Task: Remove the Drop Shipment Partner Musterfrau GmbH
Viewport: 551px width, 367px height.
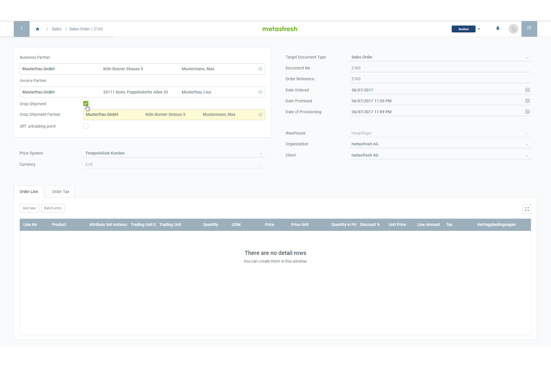Action: pos(260,115)
